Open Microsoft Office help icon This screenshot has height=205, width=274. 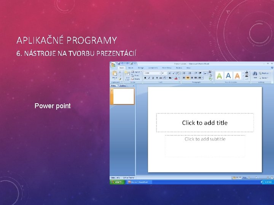coord(272,68)
